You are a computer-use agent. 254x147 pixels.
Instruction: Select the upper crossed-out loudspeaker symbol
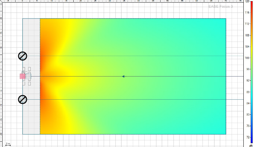(x=22, y=56)
